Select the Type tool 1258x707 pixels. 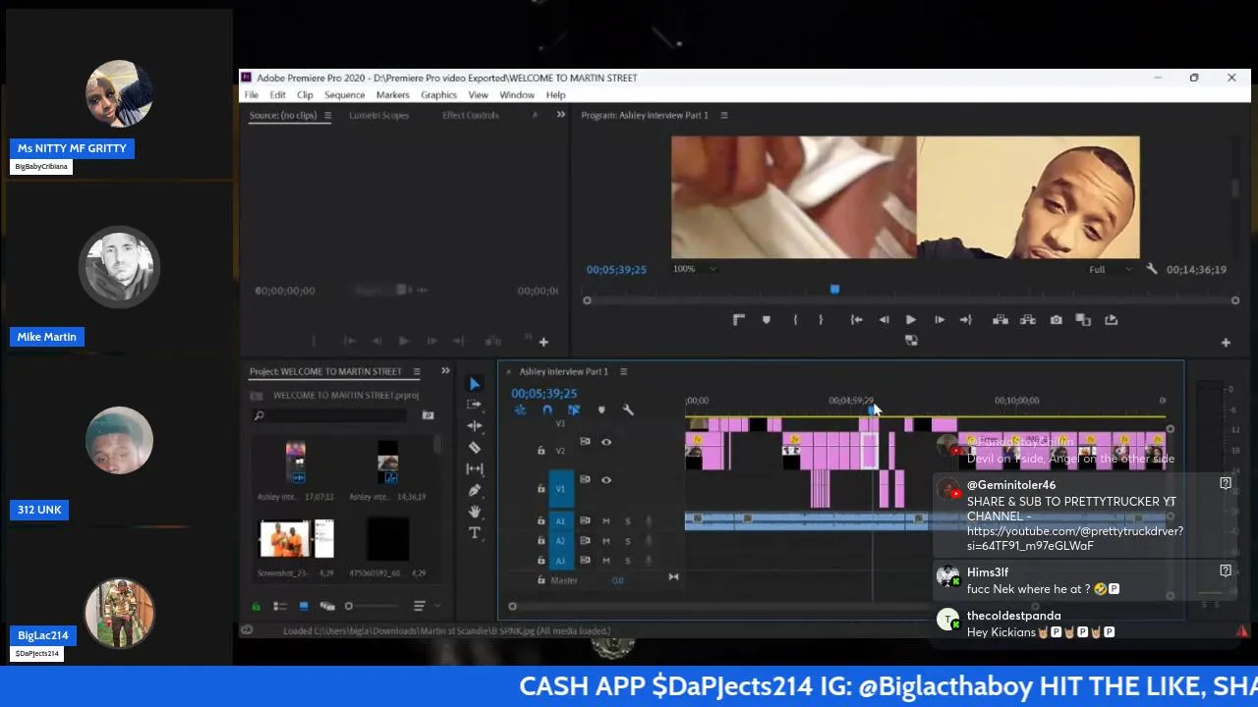pos(475,533)
